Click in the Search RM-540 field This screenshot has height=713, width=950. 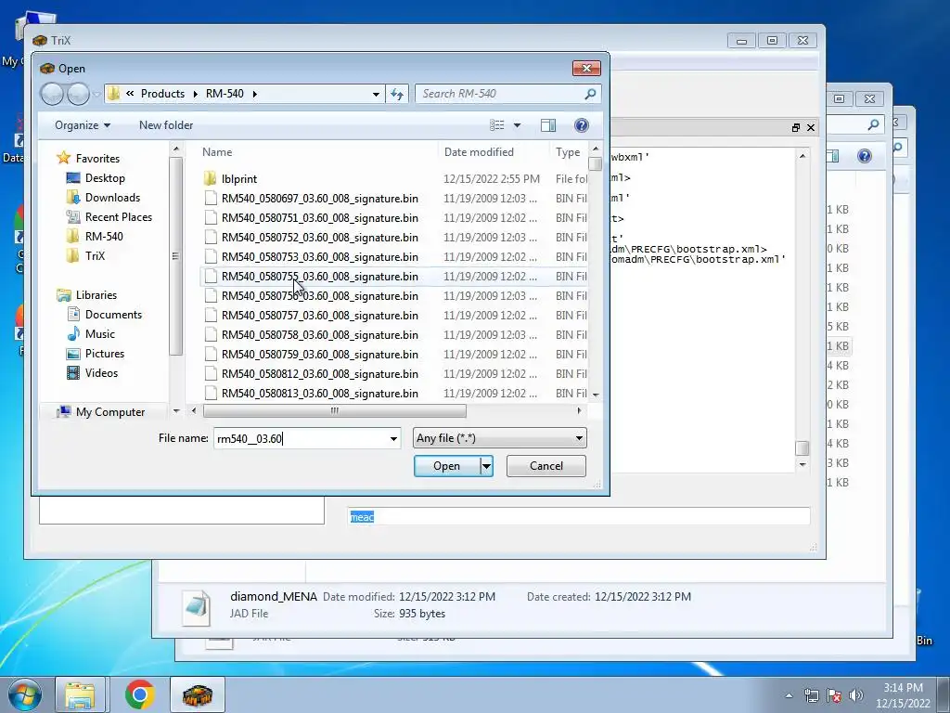click(x=500, y=94)
